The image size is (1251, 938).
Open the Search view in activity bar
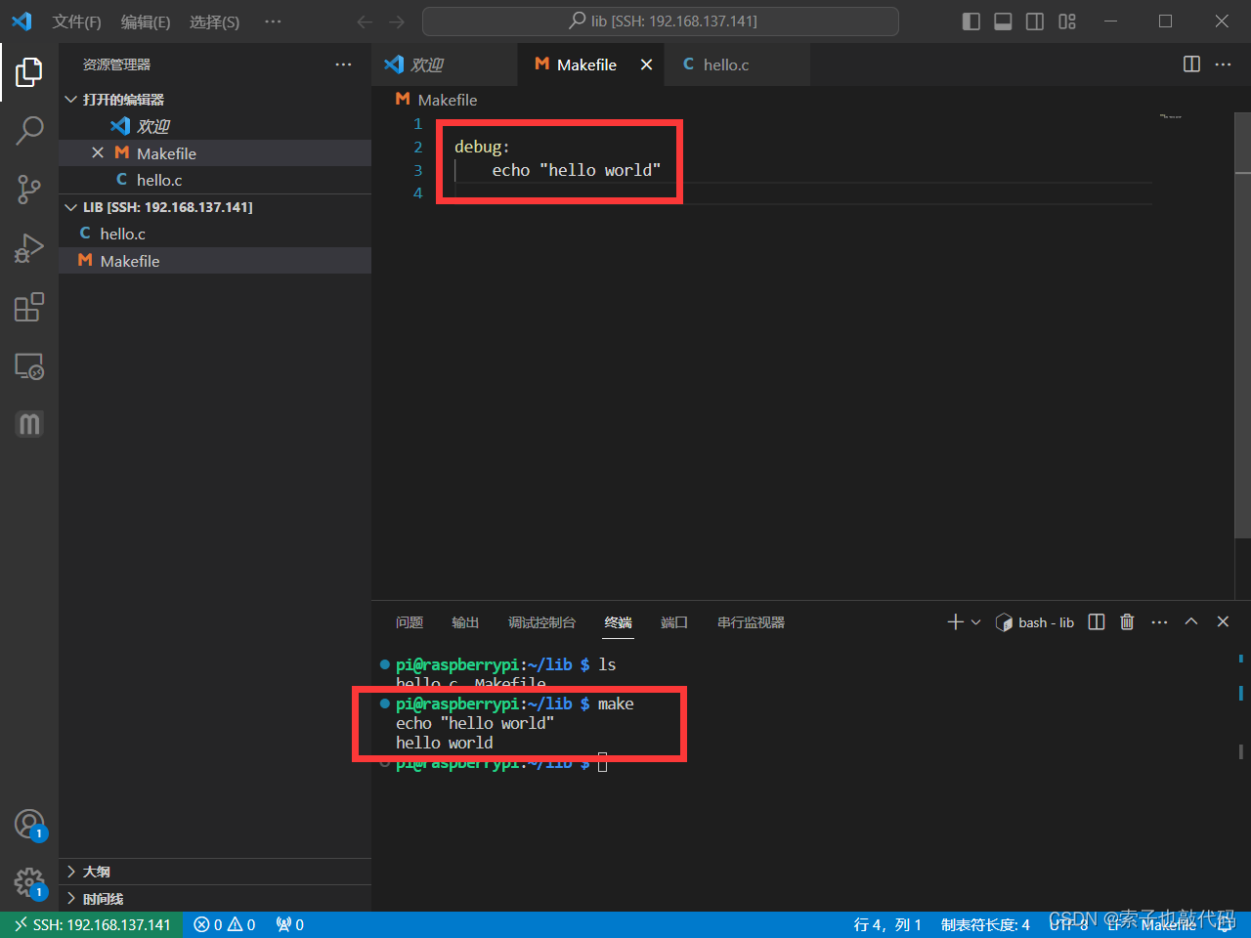pos(29,130)
